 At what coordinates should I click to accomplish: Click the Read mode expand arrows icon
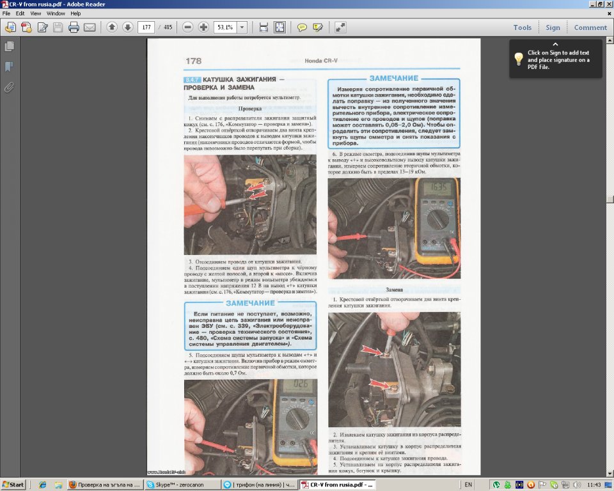pos(340,27)
